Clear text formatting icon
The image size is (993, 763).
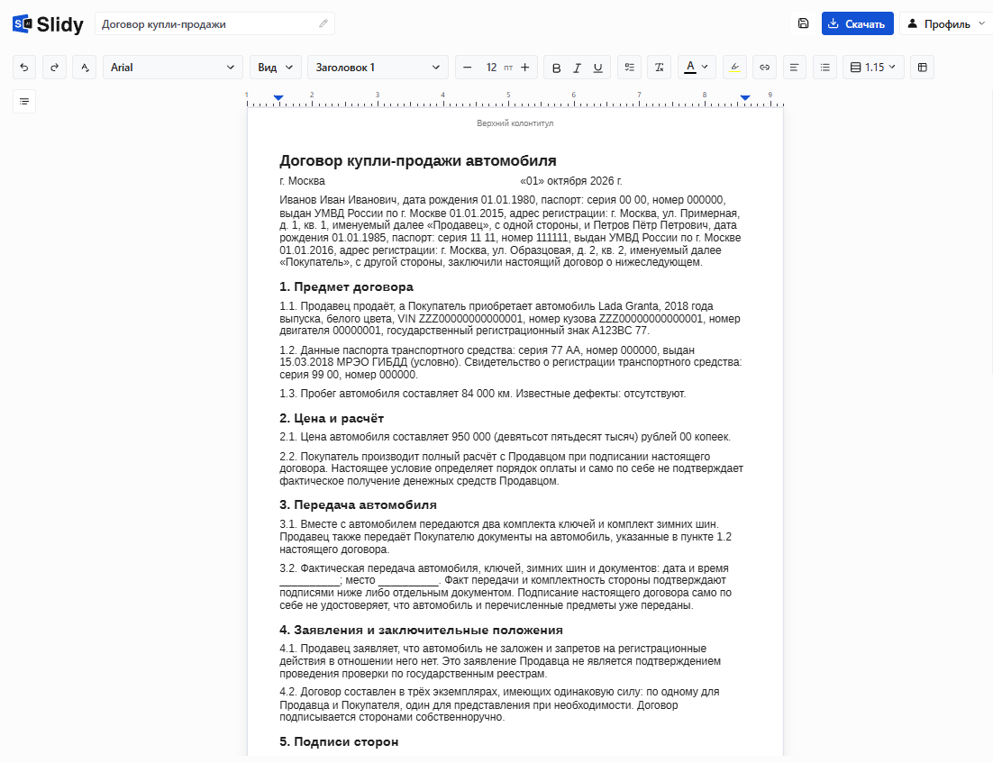point(660,68)
